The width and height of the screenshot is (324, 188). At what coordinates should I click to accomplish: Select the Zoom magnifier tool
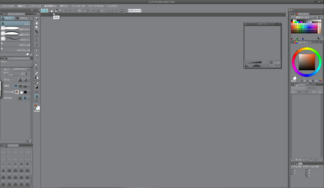pyautogui.click(x=37, y=18)
